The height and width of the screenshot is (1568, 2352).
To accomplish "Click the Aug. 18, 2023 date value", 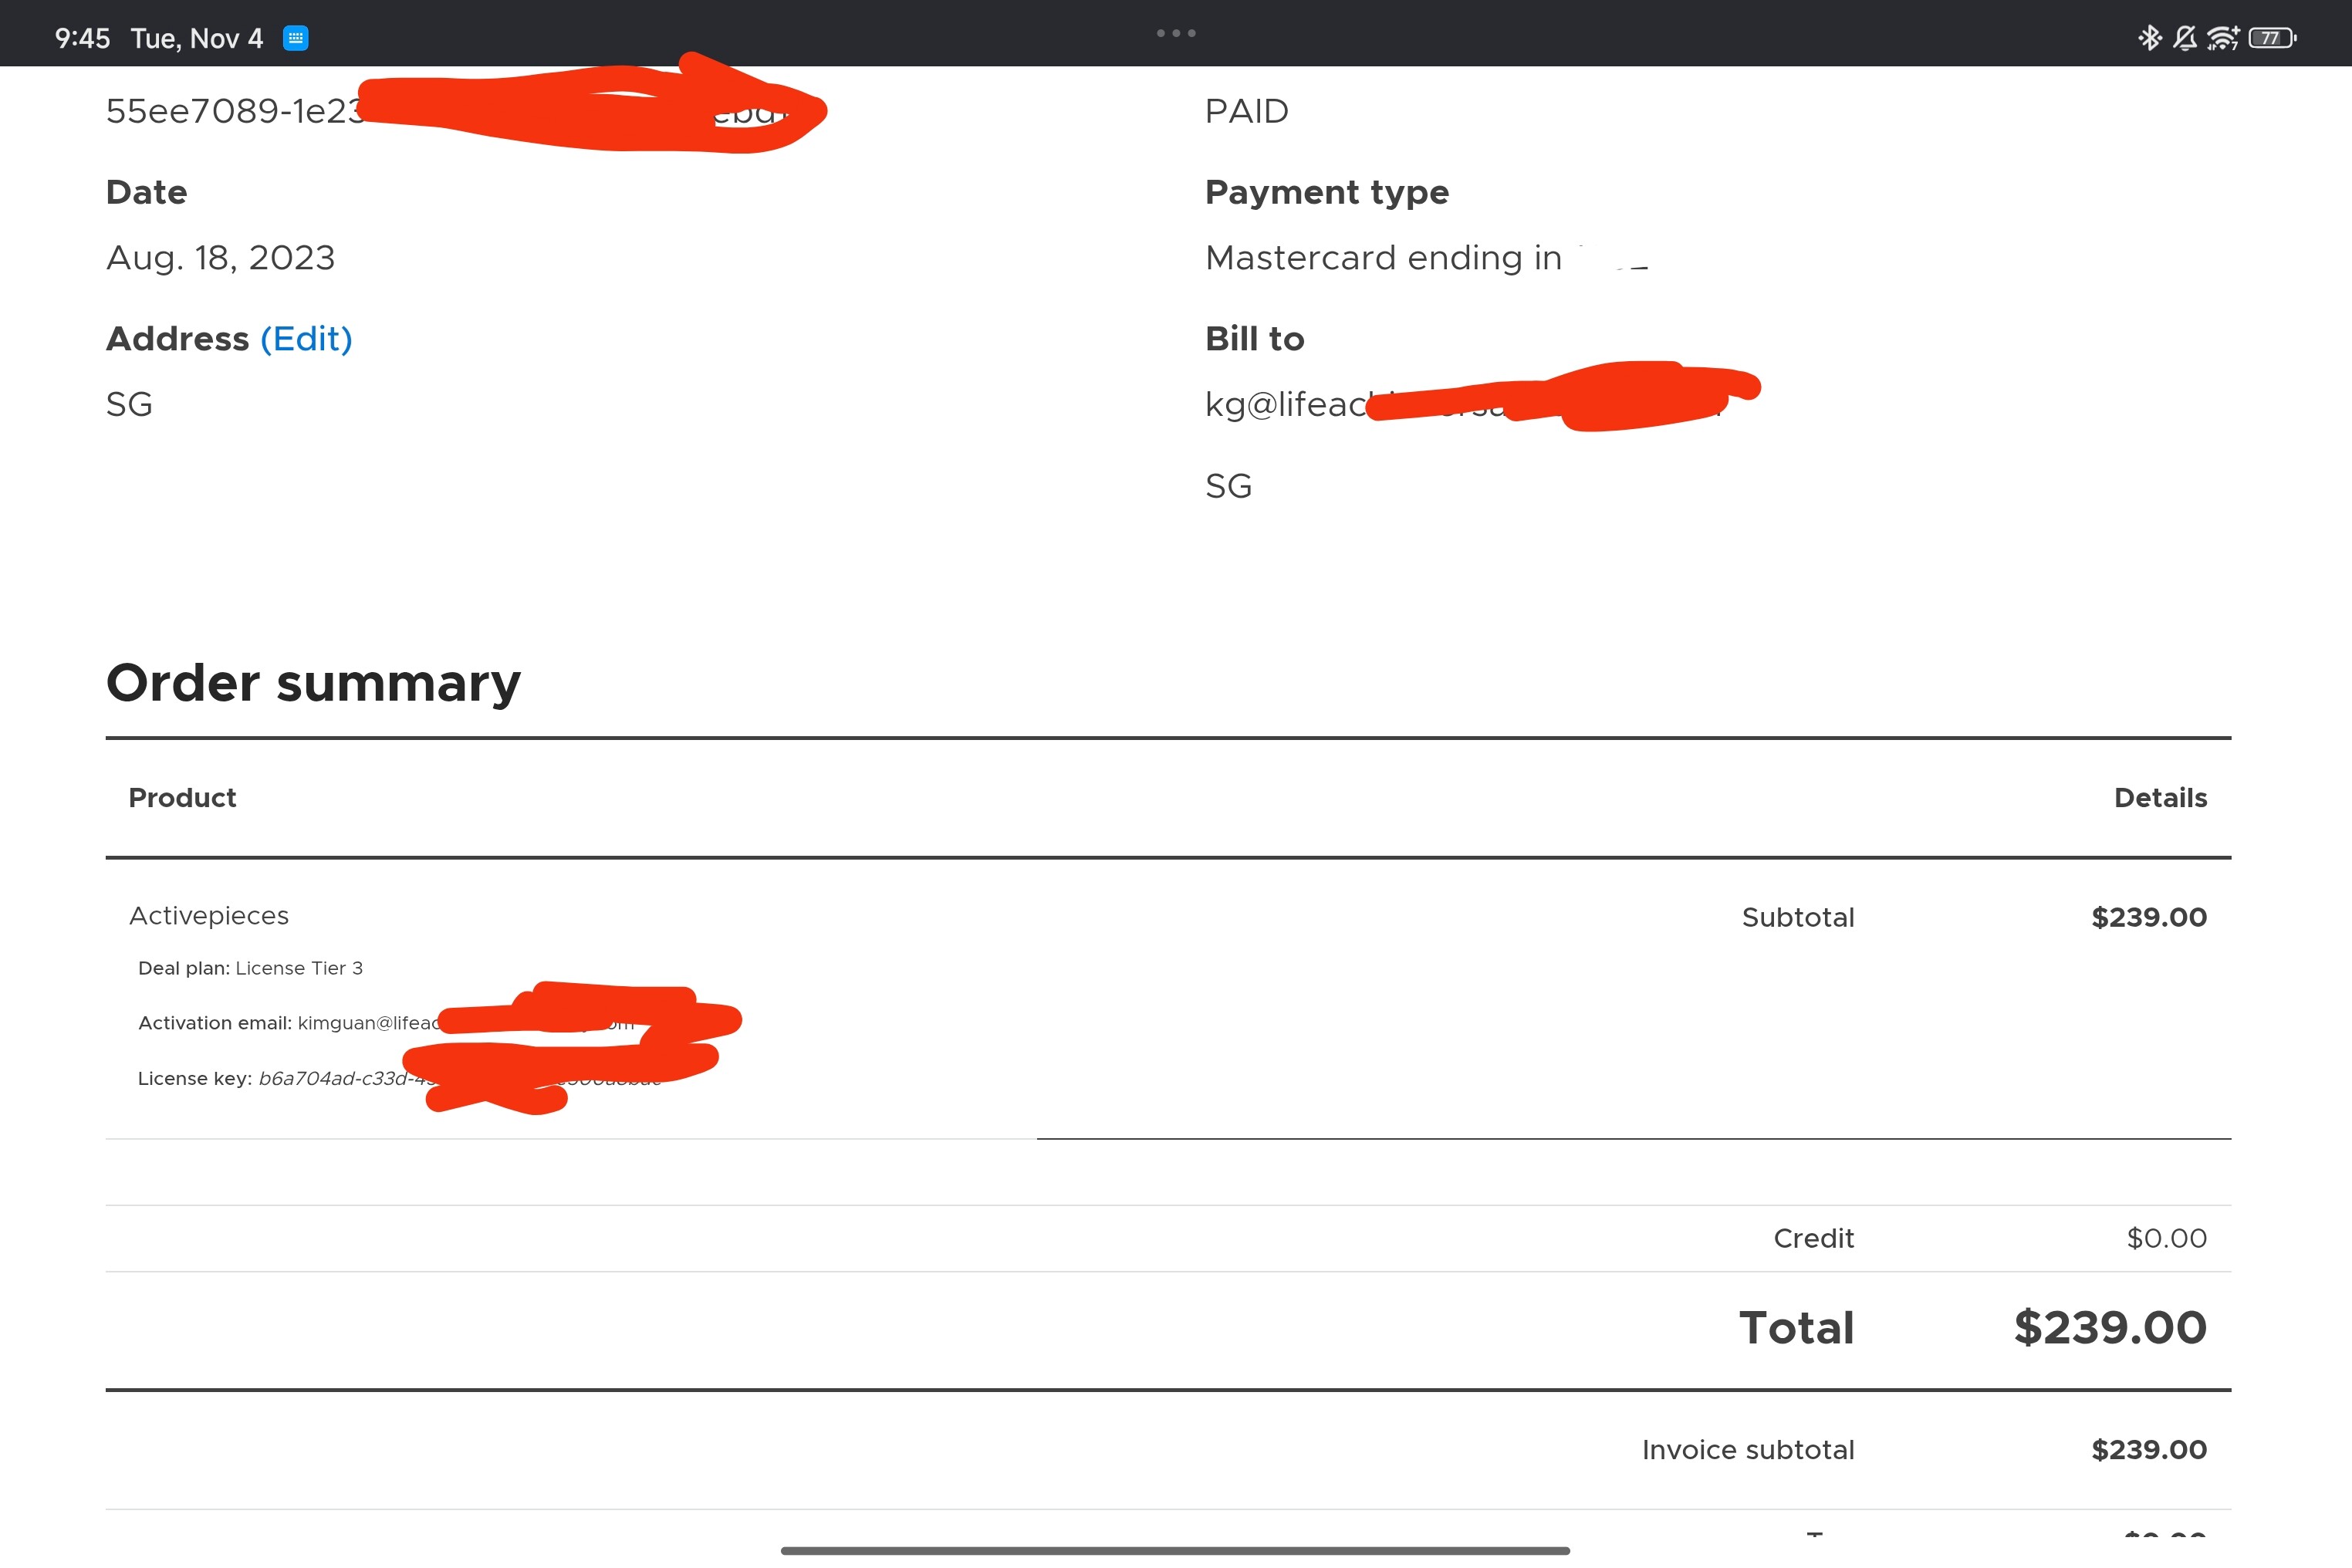I will (220, 258).
